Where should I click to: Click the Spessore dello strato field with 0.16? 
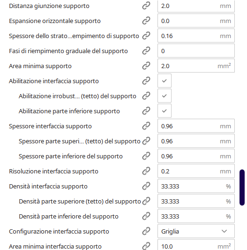click(x=196, y=36)
